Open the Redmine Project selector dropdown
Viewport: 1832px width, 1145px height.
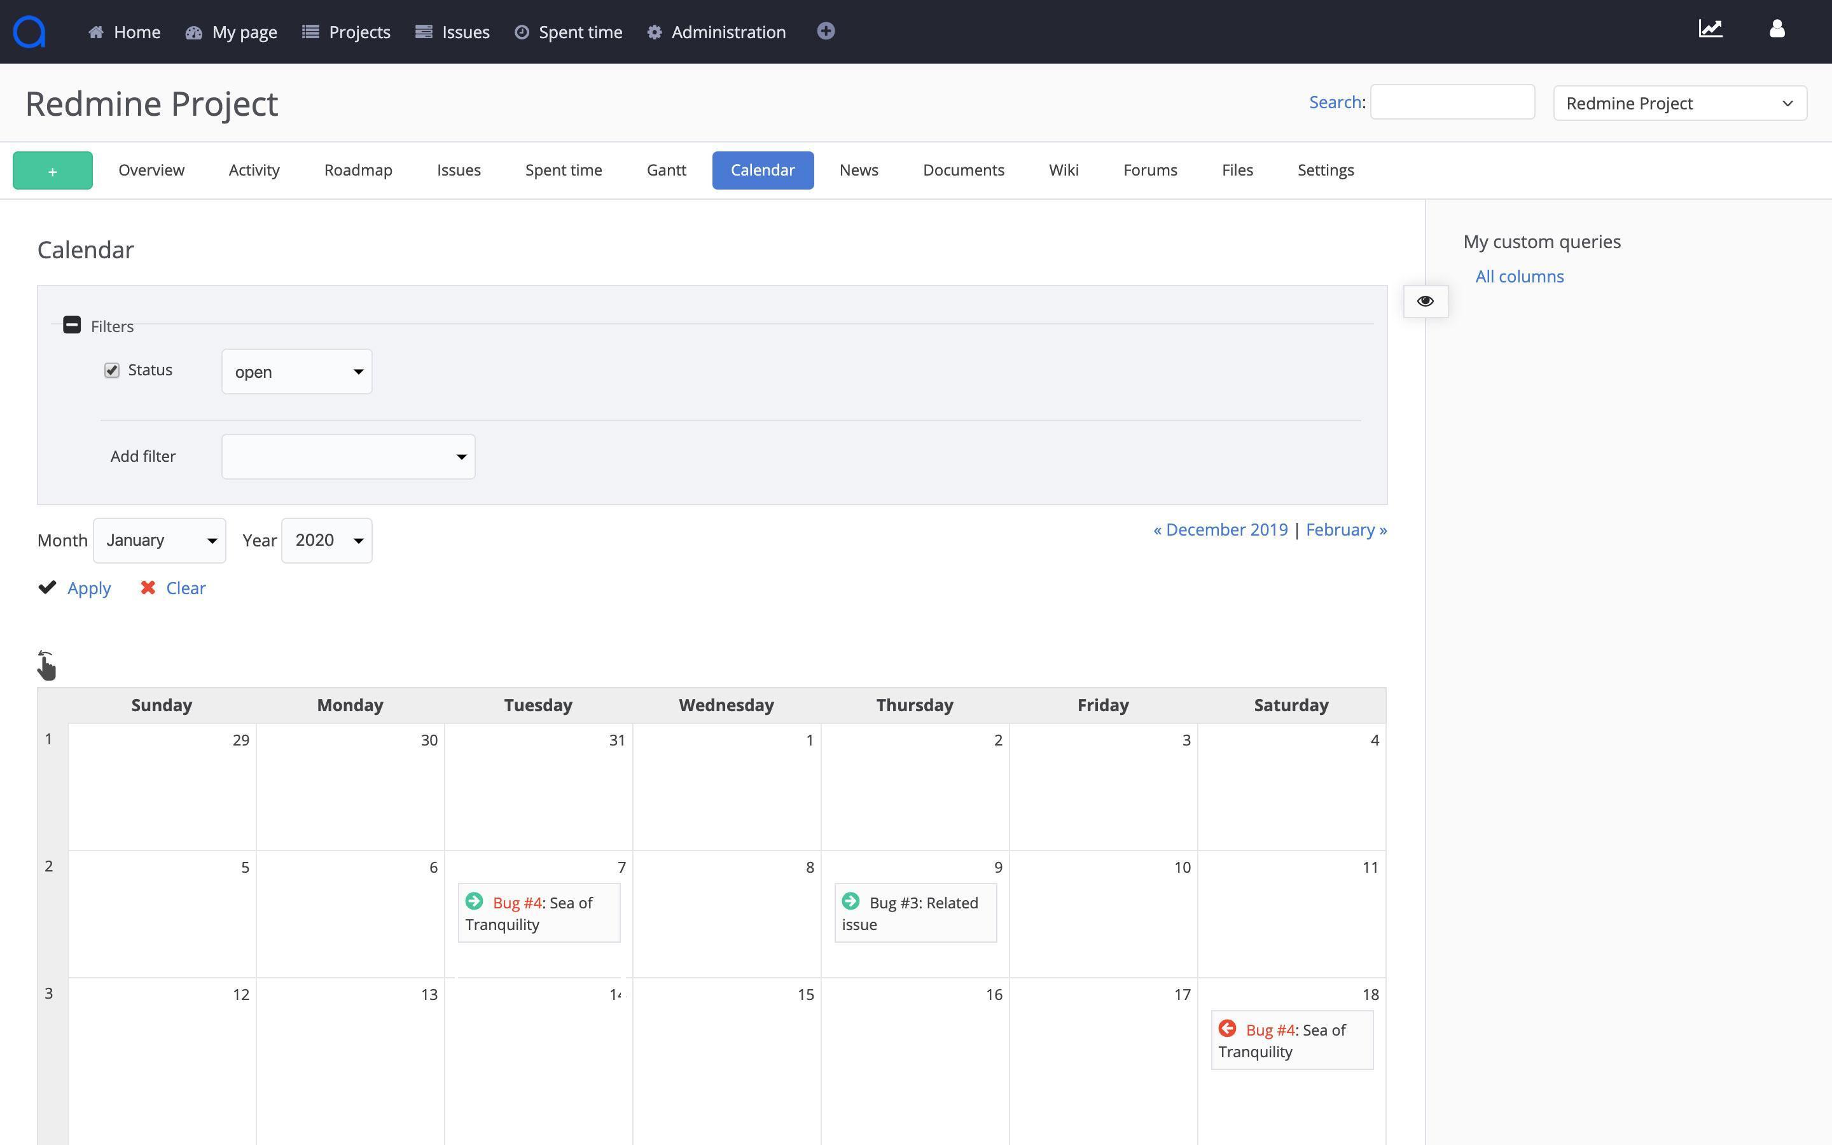pos(1680,103)
